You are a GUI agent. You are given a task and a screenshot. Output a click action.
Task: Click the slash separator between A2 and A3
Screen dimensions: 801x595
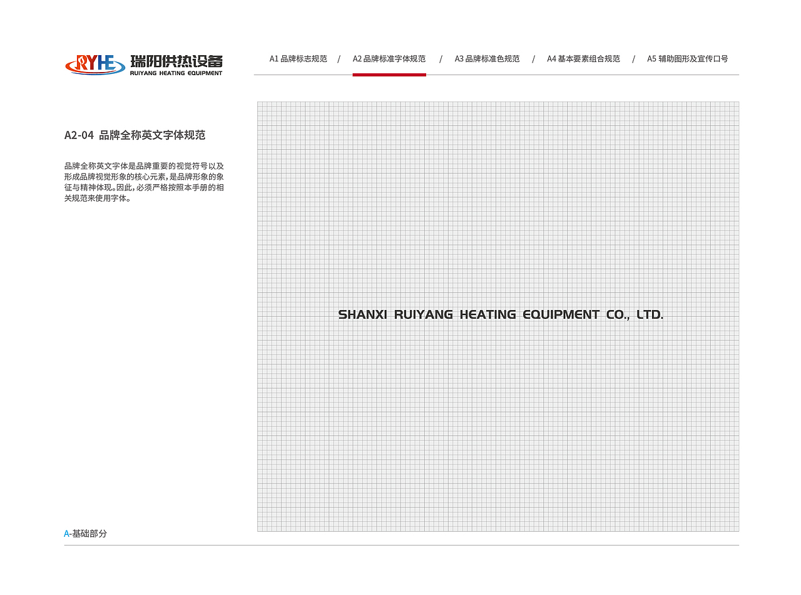click(439, 58)
